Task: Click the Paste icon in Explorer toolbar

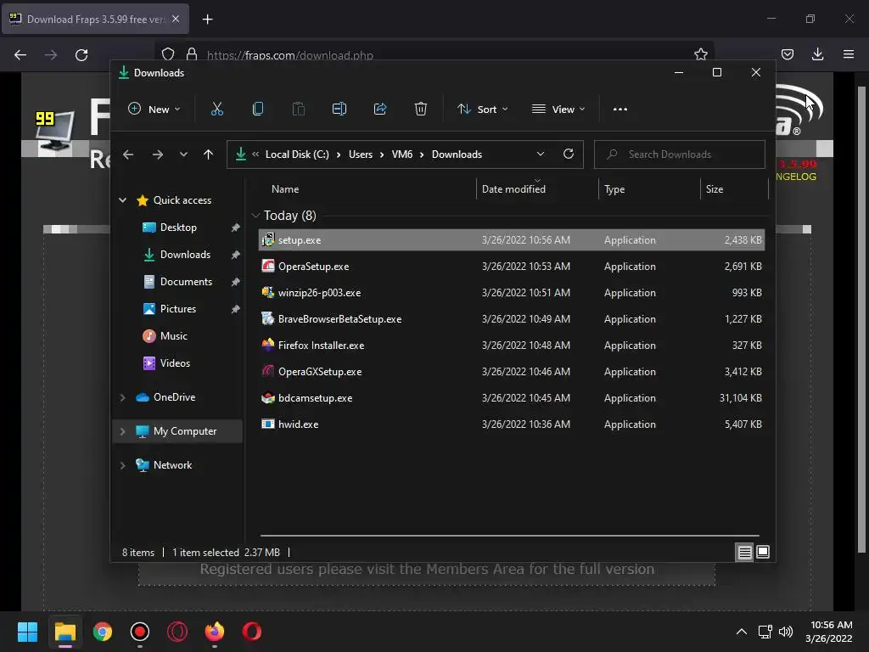Action: coord(298,110)
